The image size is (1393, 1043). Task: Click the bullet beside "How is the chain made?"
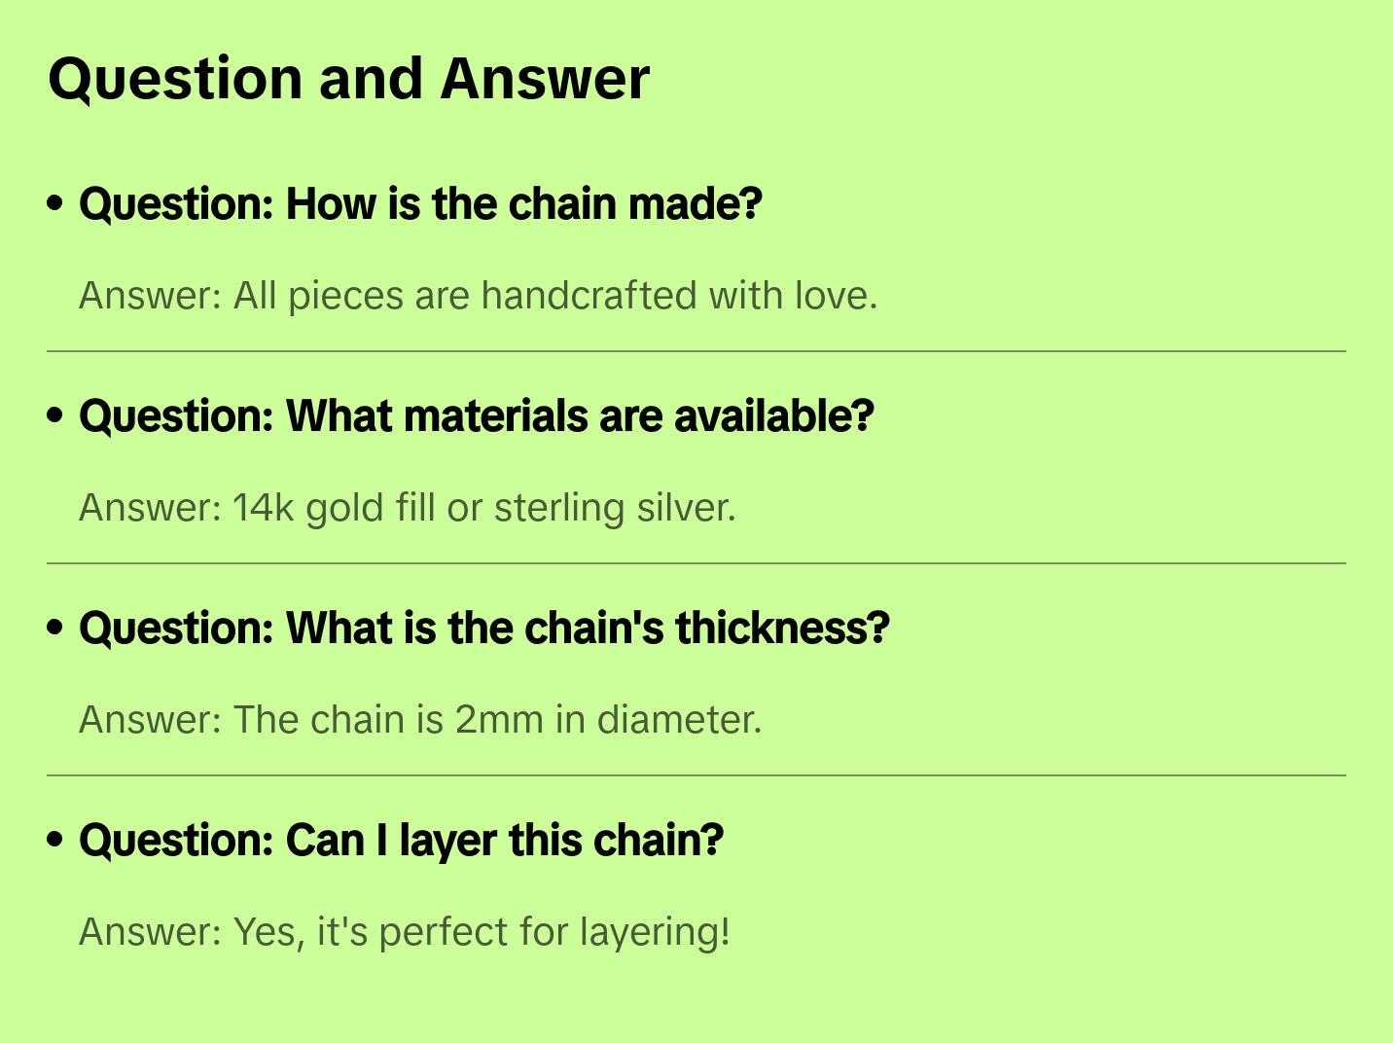coord(55,203)
